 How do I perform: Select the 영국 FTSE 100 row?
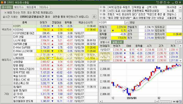click(55, 73)
